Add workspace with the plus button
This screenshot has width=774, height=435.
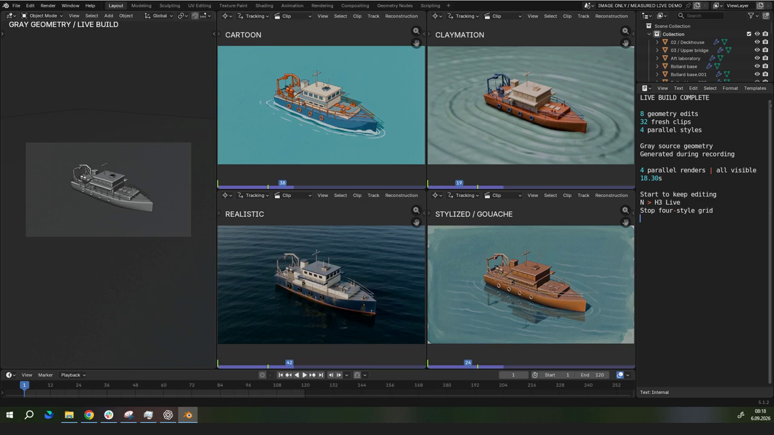448,5
